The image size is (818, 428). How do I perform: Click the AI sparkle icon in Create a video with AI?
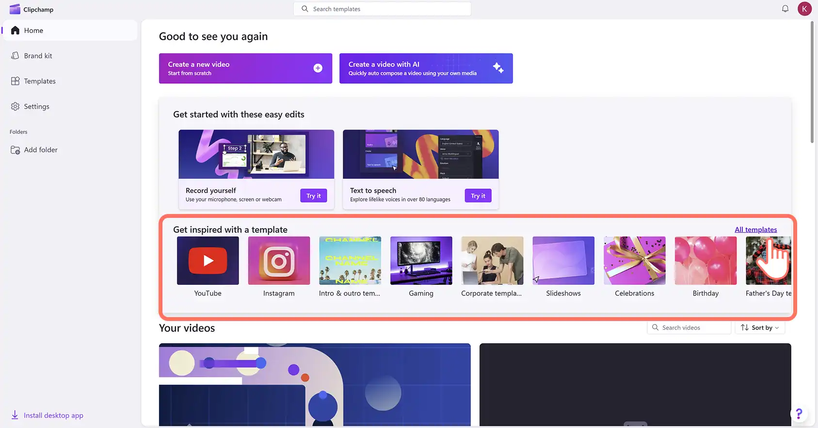pyautogui.click(x=498, y=68)
